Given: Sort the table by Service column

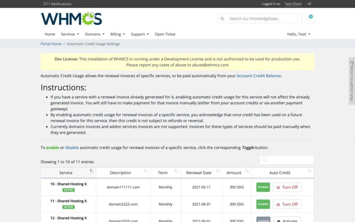Looking at the screenshot, I should click(68, 173).
